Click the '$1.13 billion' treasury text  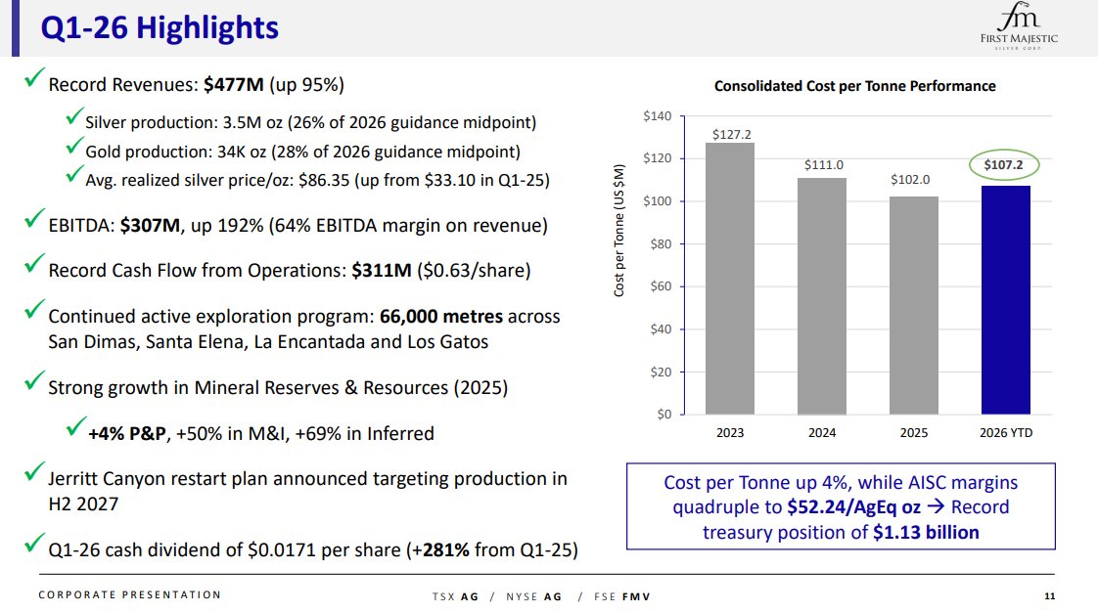click(926, 533)
